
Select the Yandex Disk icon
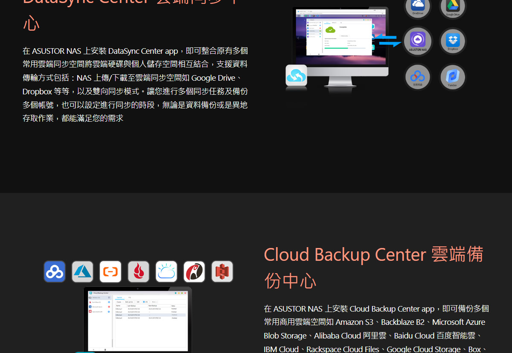(x=453, y=77)
